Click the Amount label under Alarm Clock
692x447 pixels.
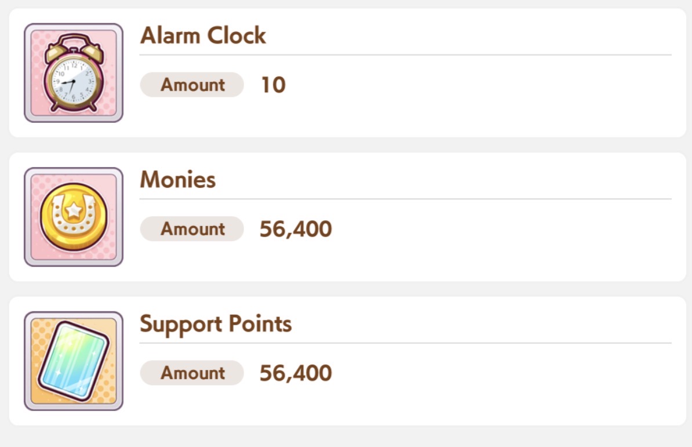192,85
